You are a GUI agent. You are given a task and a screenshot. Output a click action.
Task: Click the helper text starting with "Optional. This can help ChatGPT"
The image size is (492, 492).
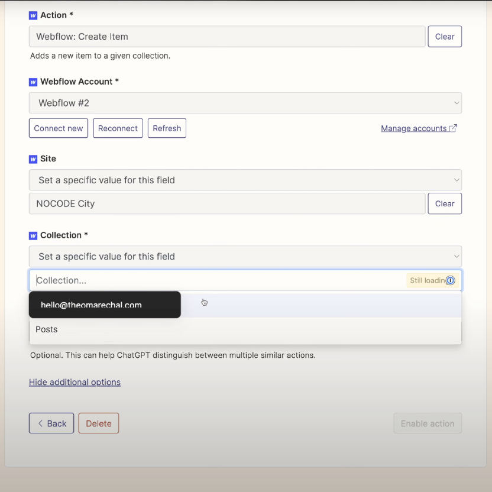pos(173,355)
